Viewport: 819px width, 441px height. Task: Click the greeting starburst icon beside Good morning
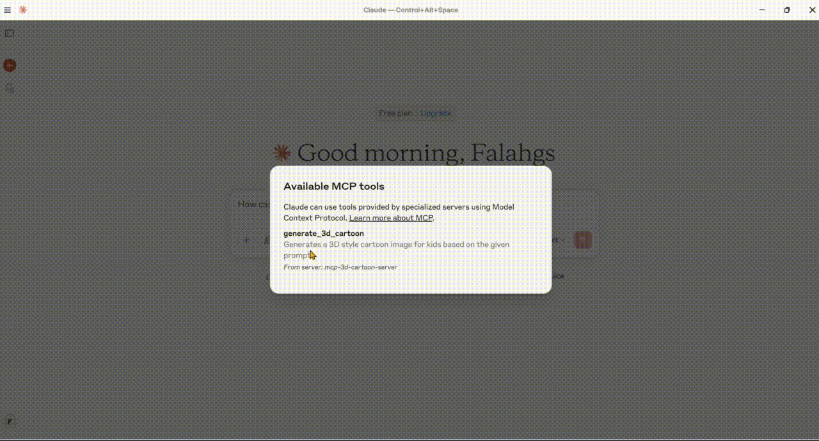point(282,153)
